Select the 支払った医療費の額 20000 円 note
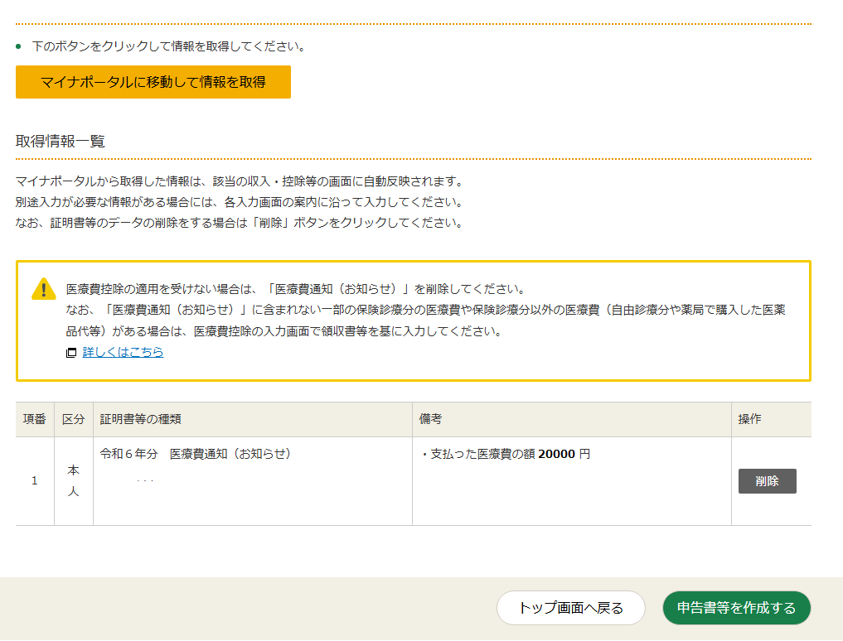 [506, 454]
